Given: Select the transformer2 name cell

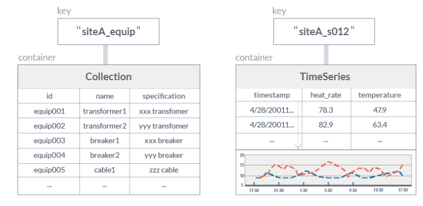Looking at the screenshot, I should (x=105, y=126).
